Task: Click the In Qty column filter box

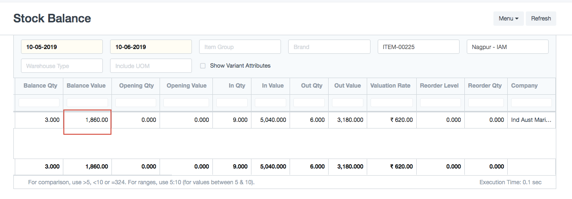Action: 232,102
